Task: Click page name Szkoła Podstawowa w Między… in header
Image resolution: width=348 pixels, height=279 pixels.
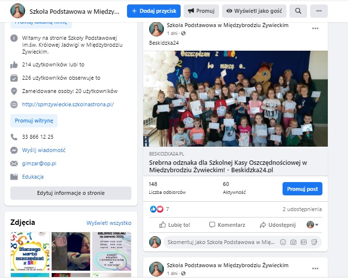Action: [x=74, y=11]
